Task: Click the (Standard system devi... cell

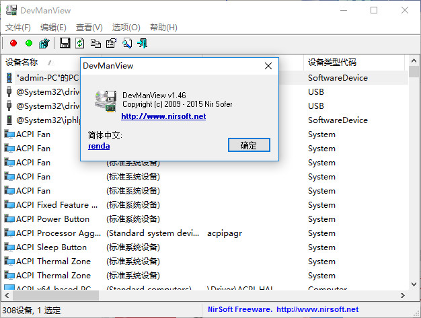Action: (x=153, y=233)
